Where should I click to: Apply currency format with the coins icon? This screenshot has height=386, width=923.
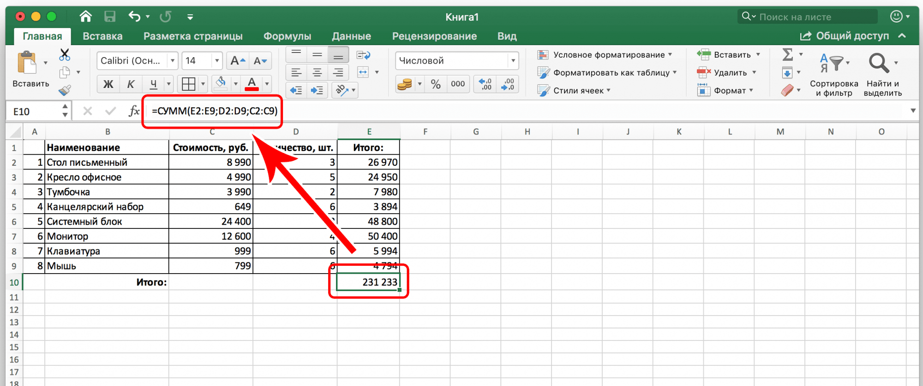pos(404,84)
